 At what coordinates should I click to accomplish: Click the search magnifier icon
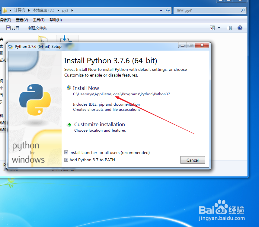click(243, 10)
